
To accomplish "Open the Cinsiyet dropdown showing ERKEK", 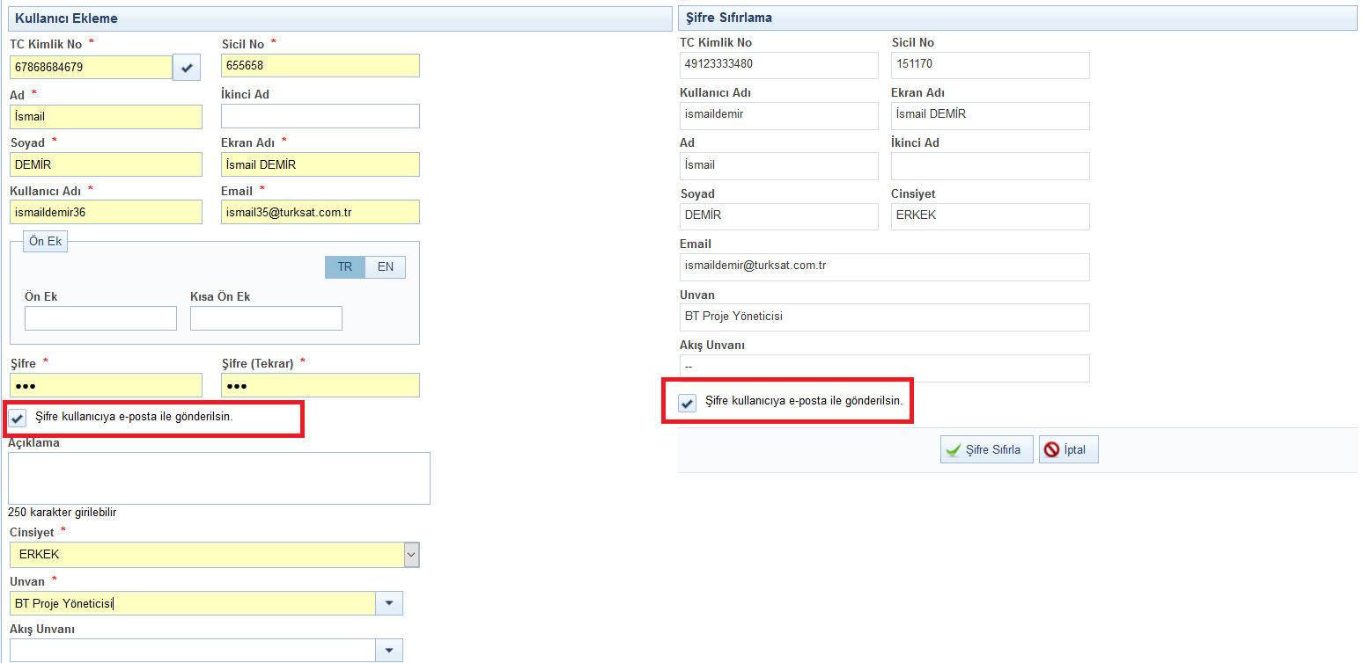I will 214,555.
